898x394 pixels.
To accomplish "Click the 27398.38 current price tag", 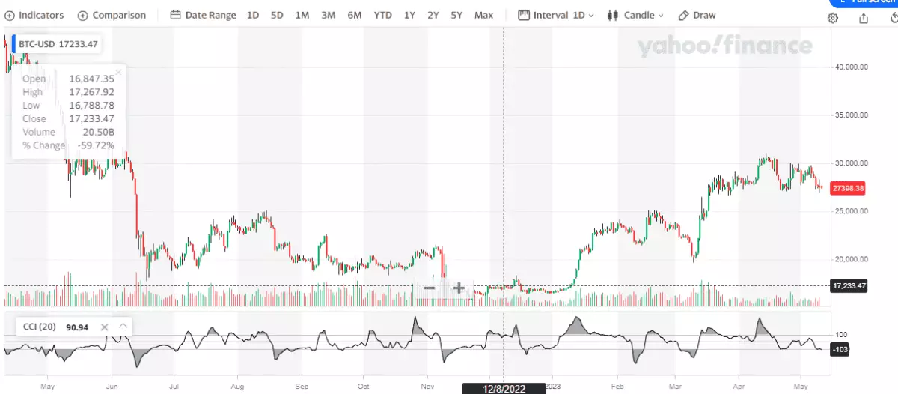I will tap(849, 188).
